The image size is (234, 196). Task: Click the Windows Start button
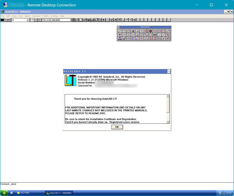pyautogui.click(x=4, y=193)
